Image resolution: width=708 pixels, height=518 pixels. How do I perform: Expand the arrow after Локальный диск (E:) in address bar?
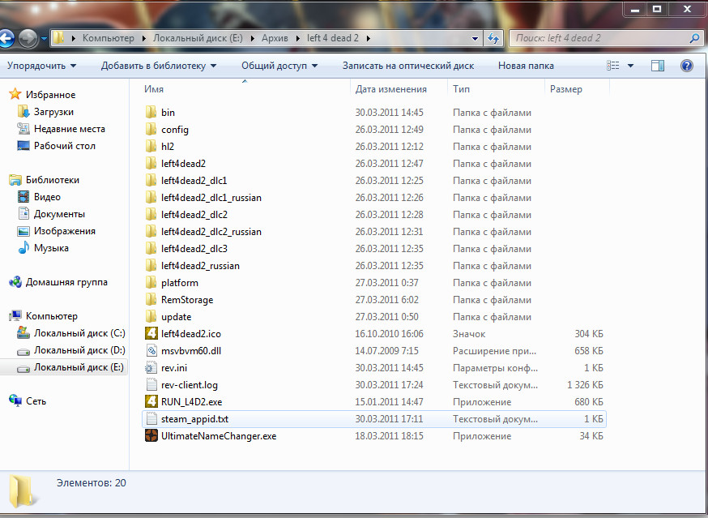pos(252,38)
